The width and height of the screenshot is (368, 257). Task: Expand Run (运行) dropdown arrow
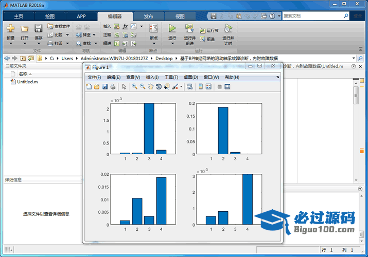172,43
